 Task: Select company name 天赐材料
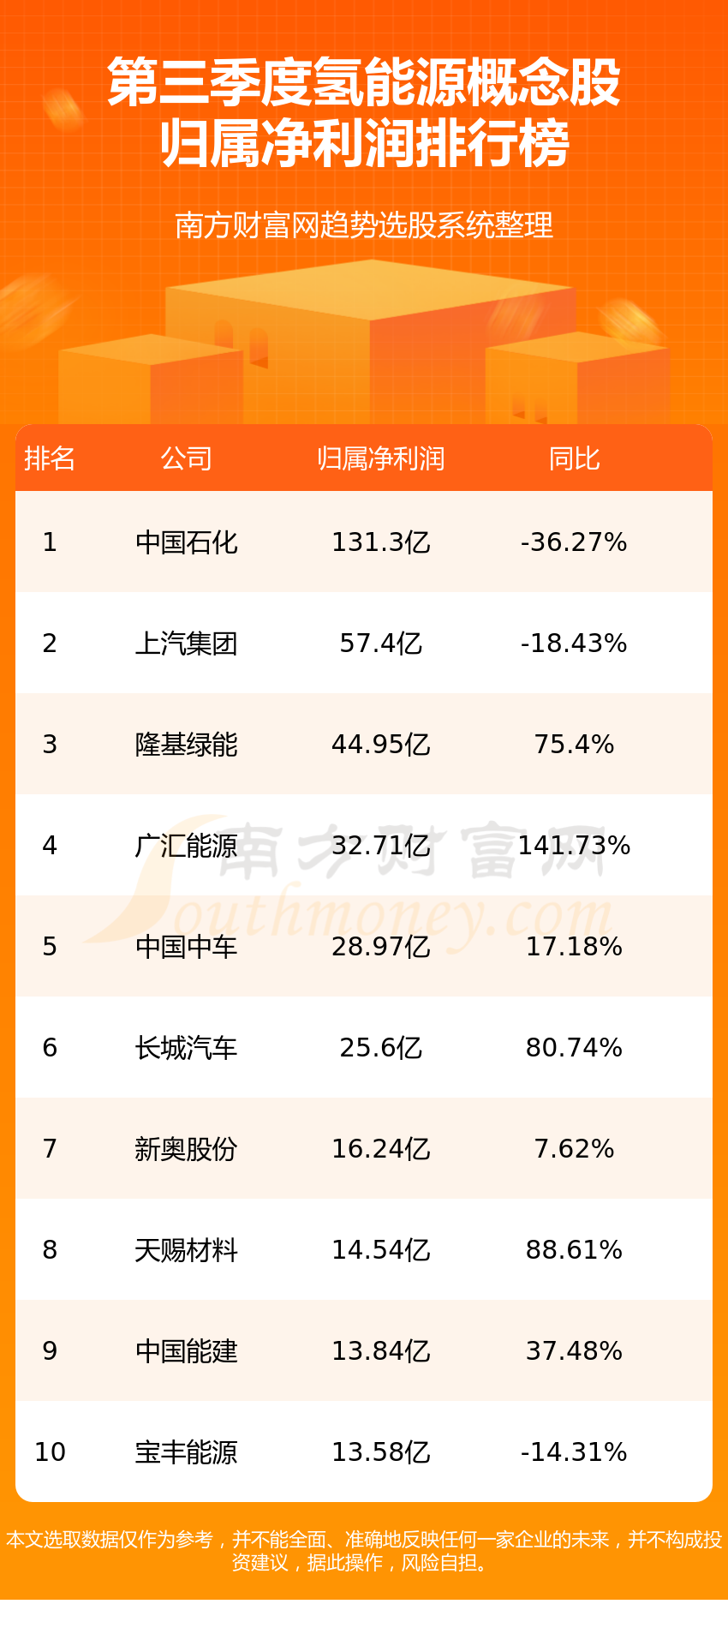[x=186, y=1250]
